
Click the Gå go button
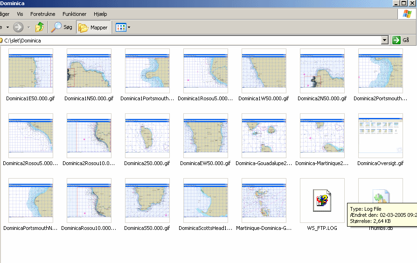tap(401, 40)
